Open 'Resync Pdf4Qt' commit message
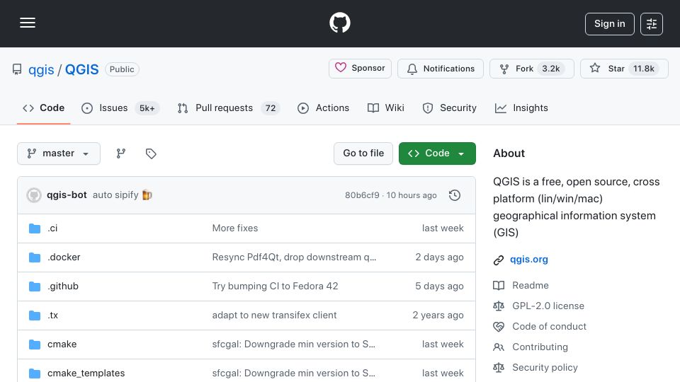Screen dimensions: 680x382 pyautogui.click(x=294, y=257)
